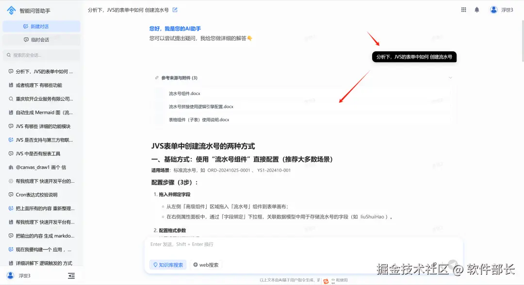Viewport: 524px width, 285px height.
Task: Edit the conversation title with pencil icon
Action: click(175, 10)
